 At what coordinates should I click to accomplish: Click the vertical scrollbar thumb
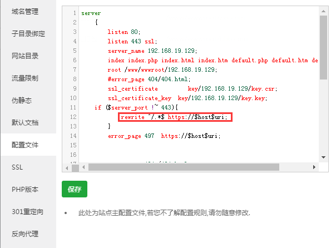pos(323,48)
